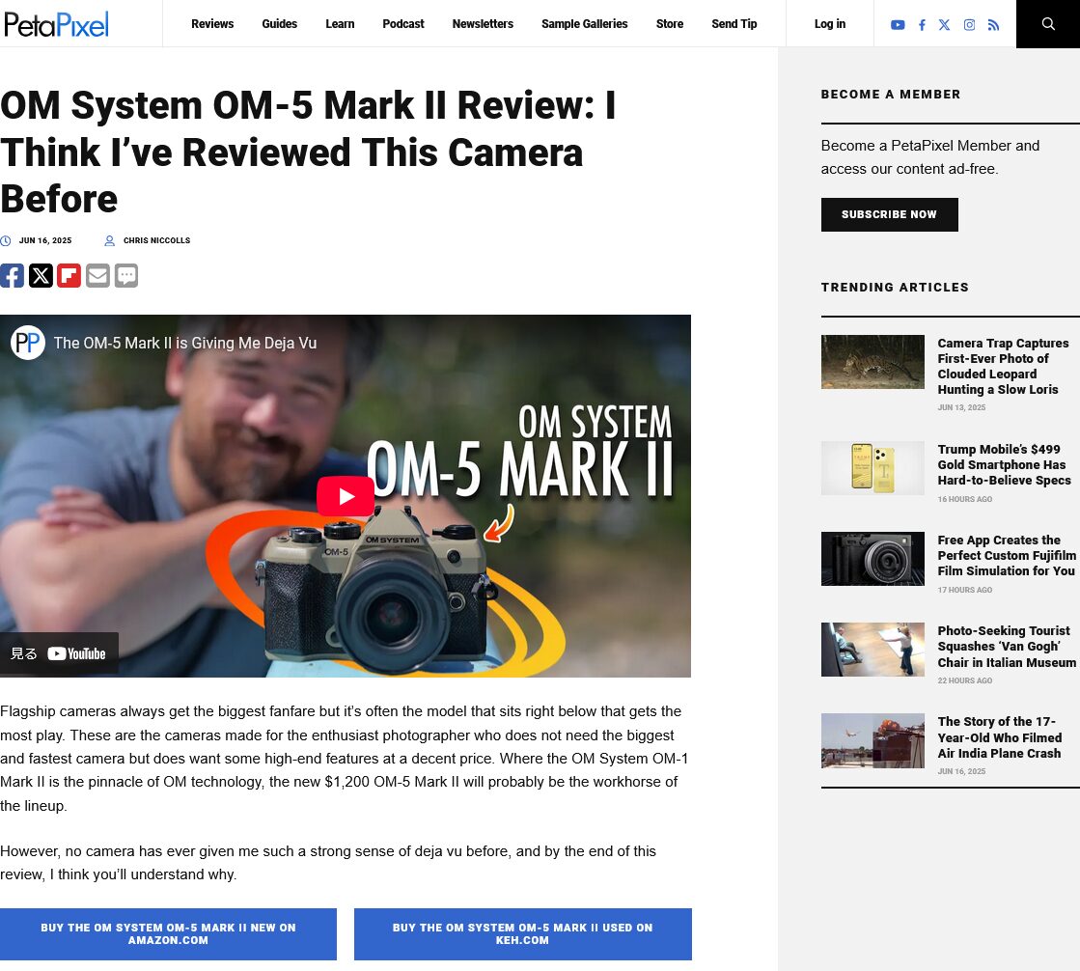Open author Chris Niccolls' page
This screenshot has height=971, width=1080.
(156, 240)
